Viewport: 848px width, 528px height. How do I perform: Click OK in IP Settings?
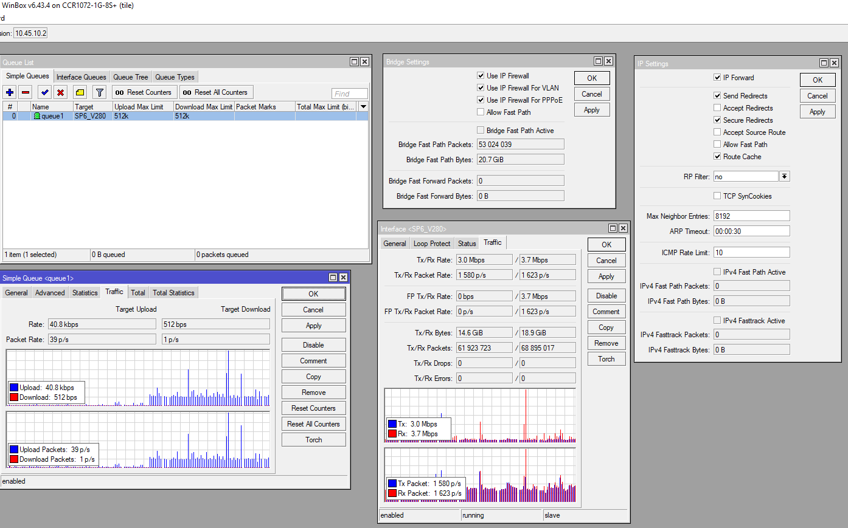click(818, 80)
